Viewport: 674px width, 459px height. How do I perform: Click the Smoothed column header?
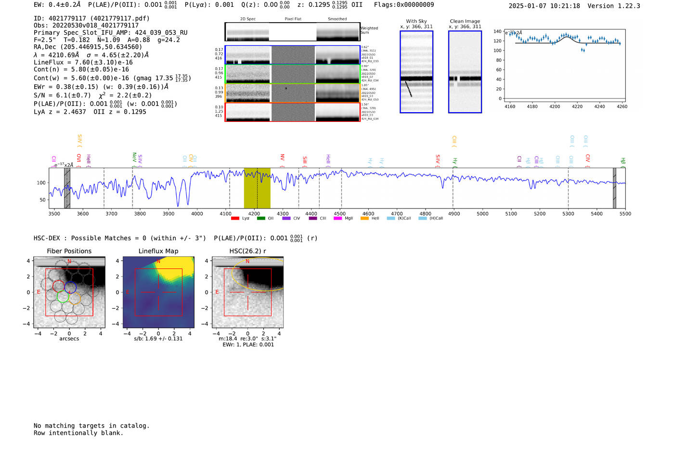[337, 19]
